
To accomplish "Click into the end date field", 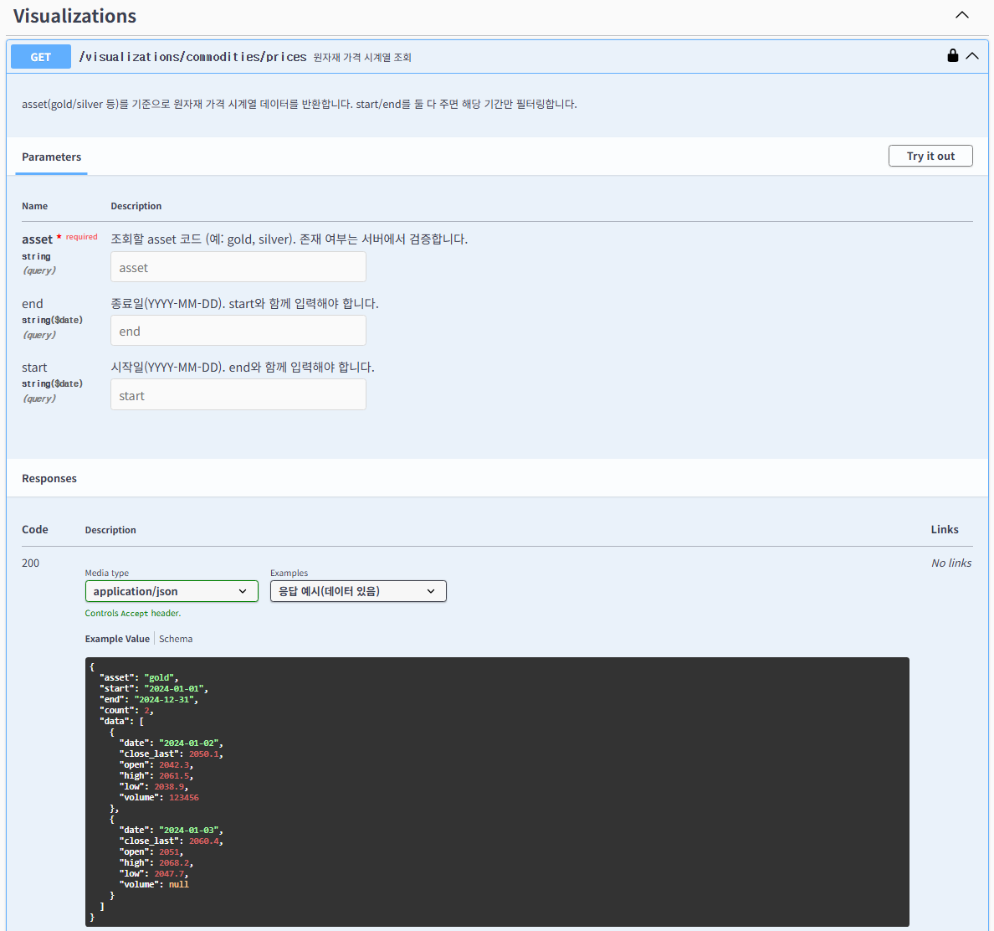I will coord(238,332).
